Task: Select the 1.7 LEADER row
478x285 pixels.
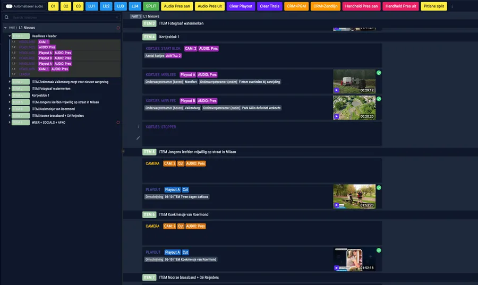Action: [65, 74]
